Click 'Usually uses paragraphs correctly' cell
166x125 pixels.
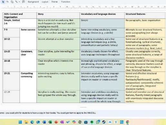[145, 54]
